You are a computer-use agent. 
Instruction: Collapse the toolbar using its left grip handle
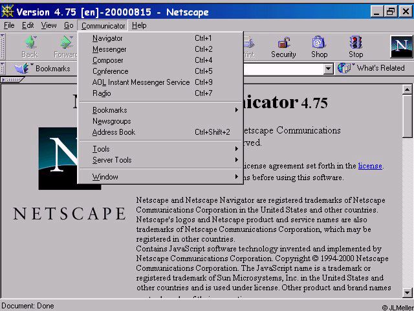click(3, 46)
